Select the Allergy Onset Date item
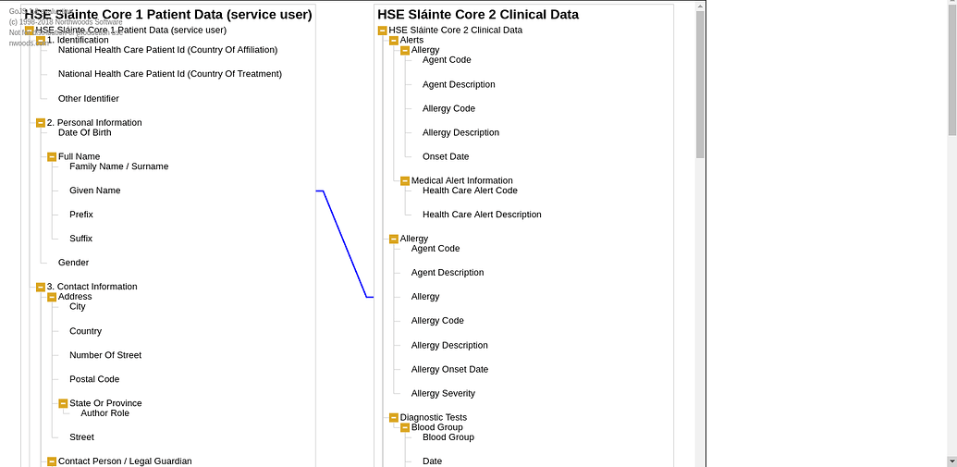The image size is (957, 467). (449, 369)
